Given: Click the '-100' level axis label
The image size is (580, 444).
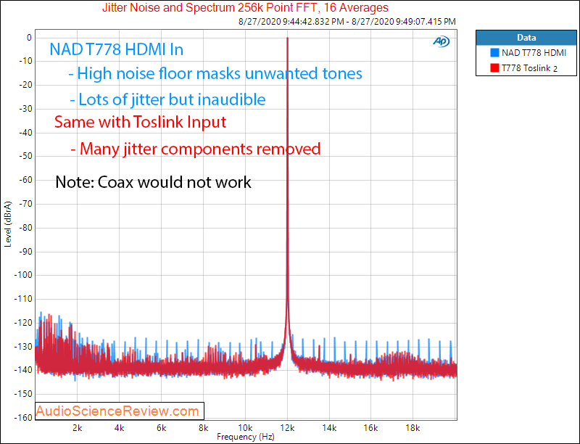Looking at the screenshot, I should tap(23, 275).
